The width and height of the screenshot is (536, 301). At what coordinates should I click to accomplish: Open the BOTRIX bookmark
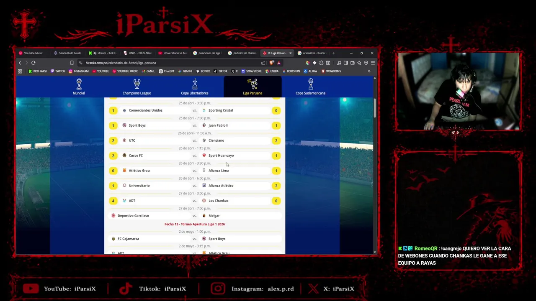203,71
